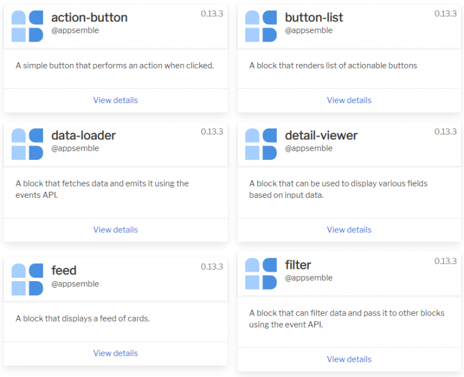
Task: Click the filter block title
Action: [x=298, y=265]
